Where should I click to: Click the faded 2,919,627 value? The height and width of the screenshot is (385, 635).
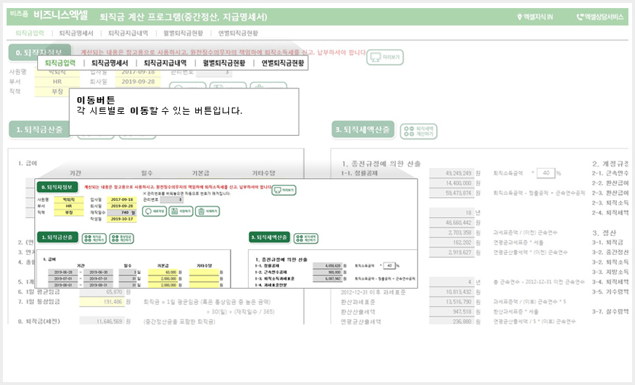pyautogui.click(x=451, y=252)
